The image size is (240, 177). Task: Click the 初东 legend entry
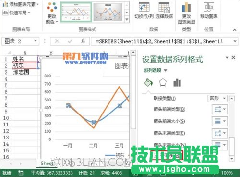pos(115,155)
